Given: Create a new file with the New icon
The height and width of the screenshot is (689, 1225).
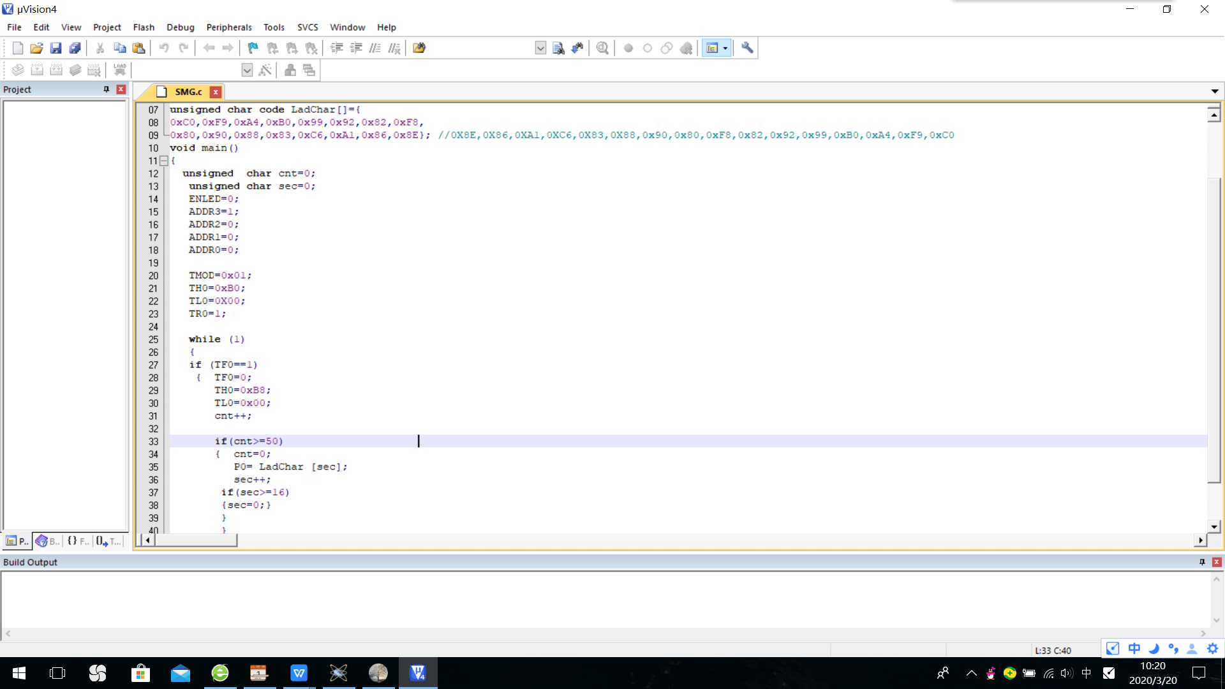Looking at the screenshot, I should click(18, 48).
